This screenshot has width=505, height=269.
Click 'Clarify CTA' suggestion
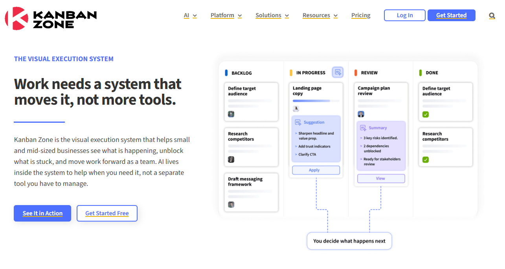tap(307, 154)
